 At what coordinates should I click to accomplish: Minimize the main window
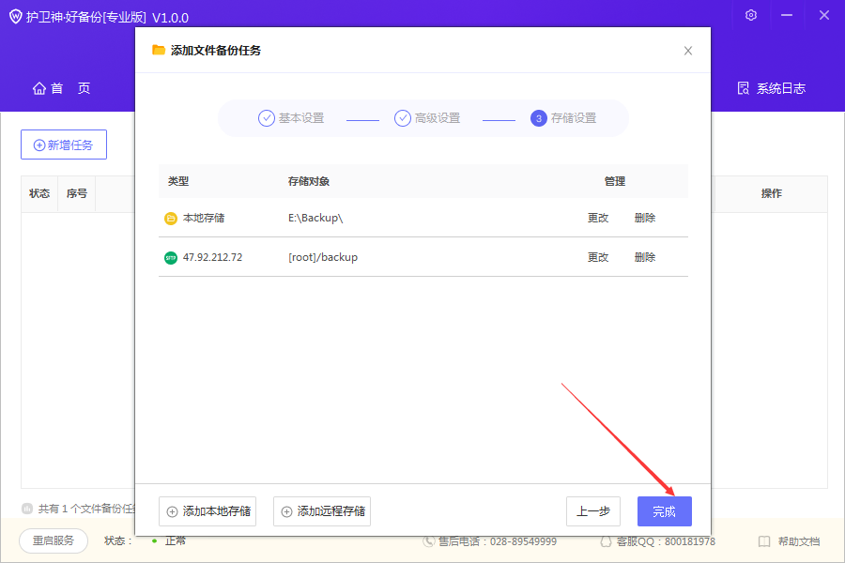click(x=787, y=15)
